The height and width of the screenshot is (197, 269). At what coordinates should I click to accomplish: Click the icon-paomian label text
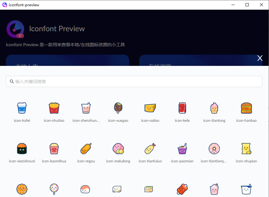pyautogui.click(x=182, y=161)
